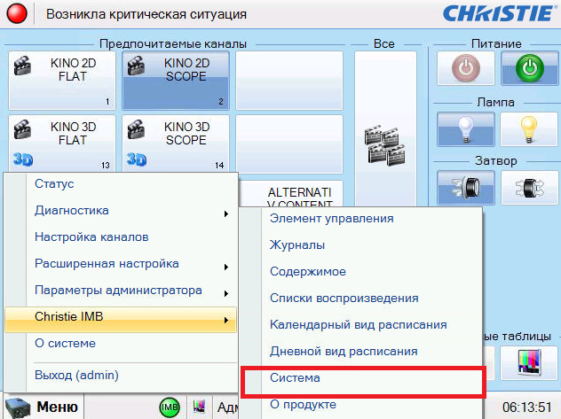The width and height of the screenshot is (561, 419).
Task: Choose Выход (admin) to log out
Action: click(x=121, y=376)
